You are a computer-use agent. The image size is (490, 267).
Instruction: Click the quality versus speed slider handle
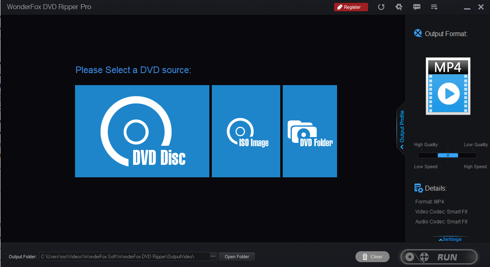448,155
